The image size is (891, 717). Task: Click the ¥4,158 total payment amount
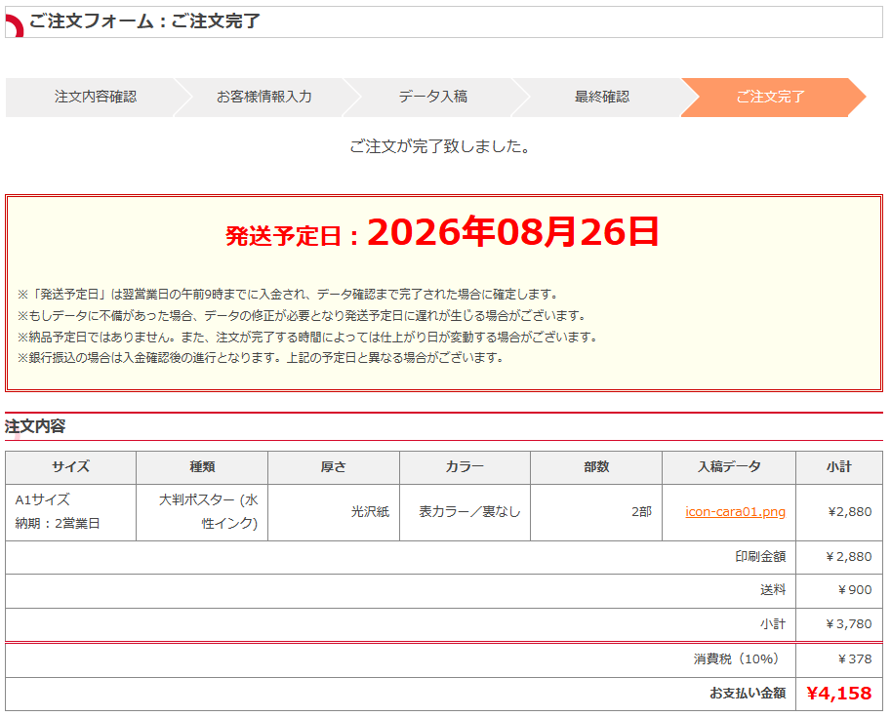(x=838, y=694)
